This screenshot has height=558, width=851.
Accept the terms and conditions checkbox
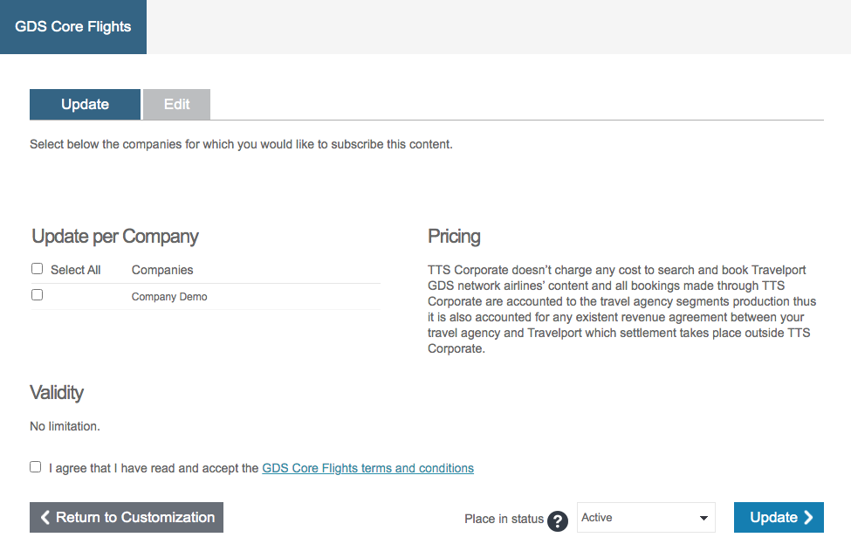coord(36,467)
